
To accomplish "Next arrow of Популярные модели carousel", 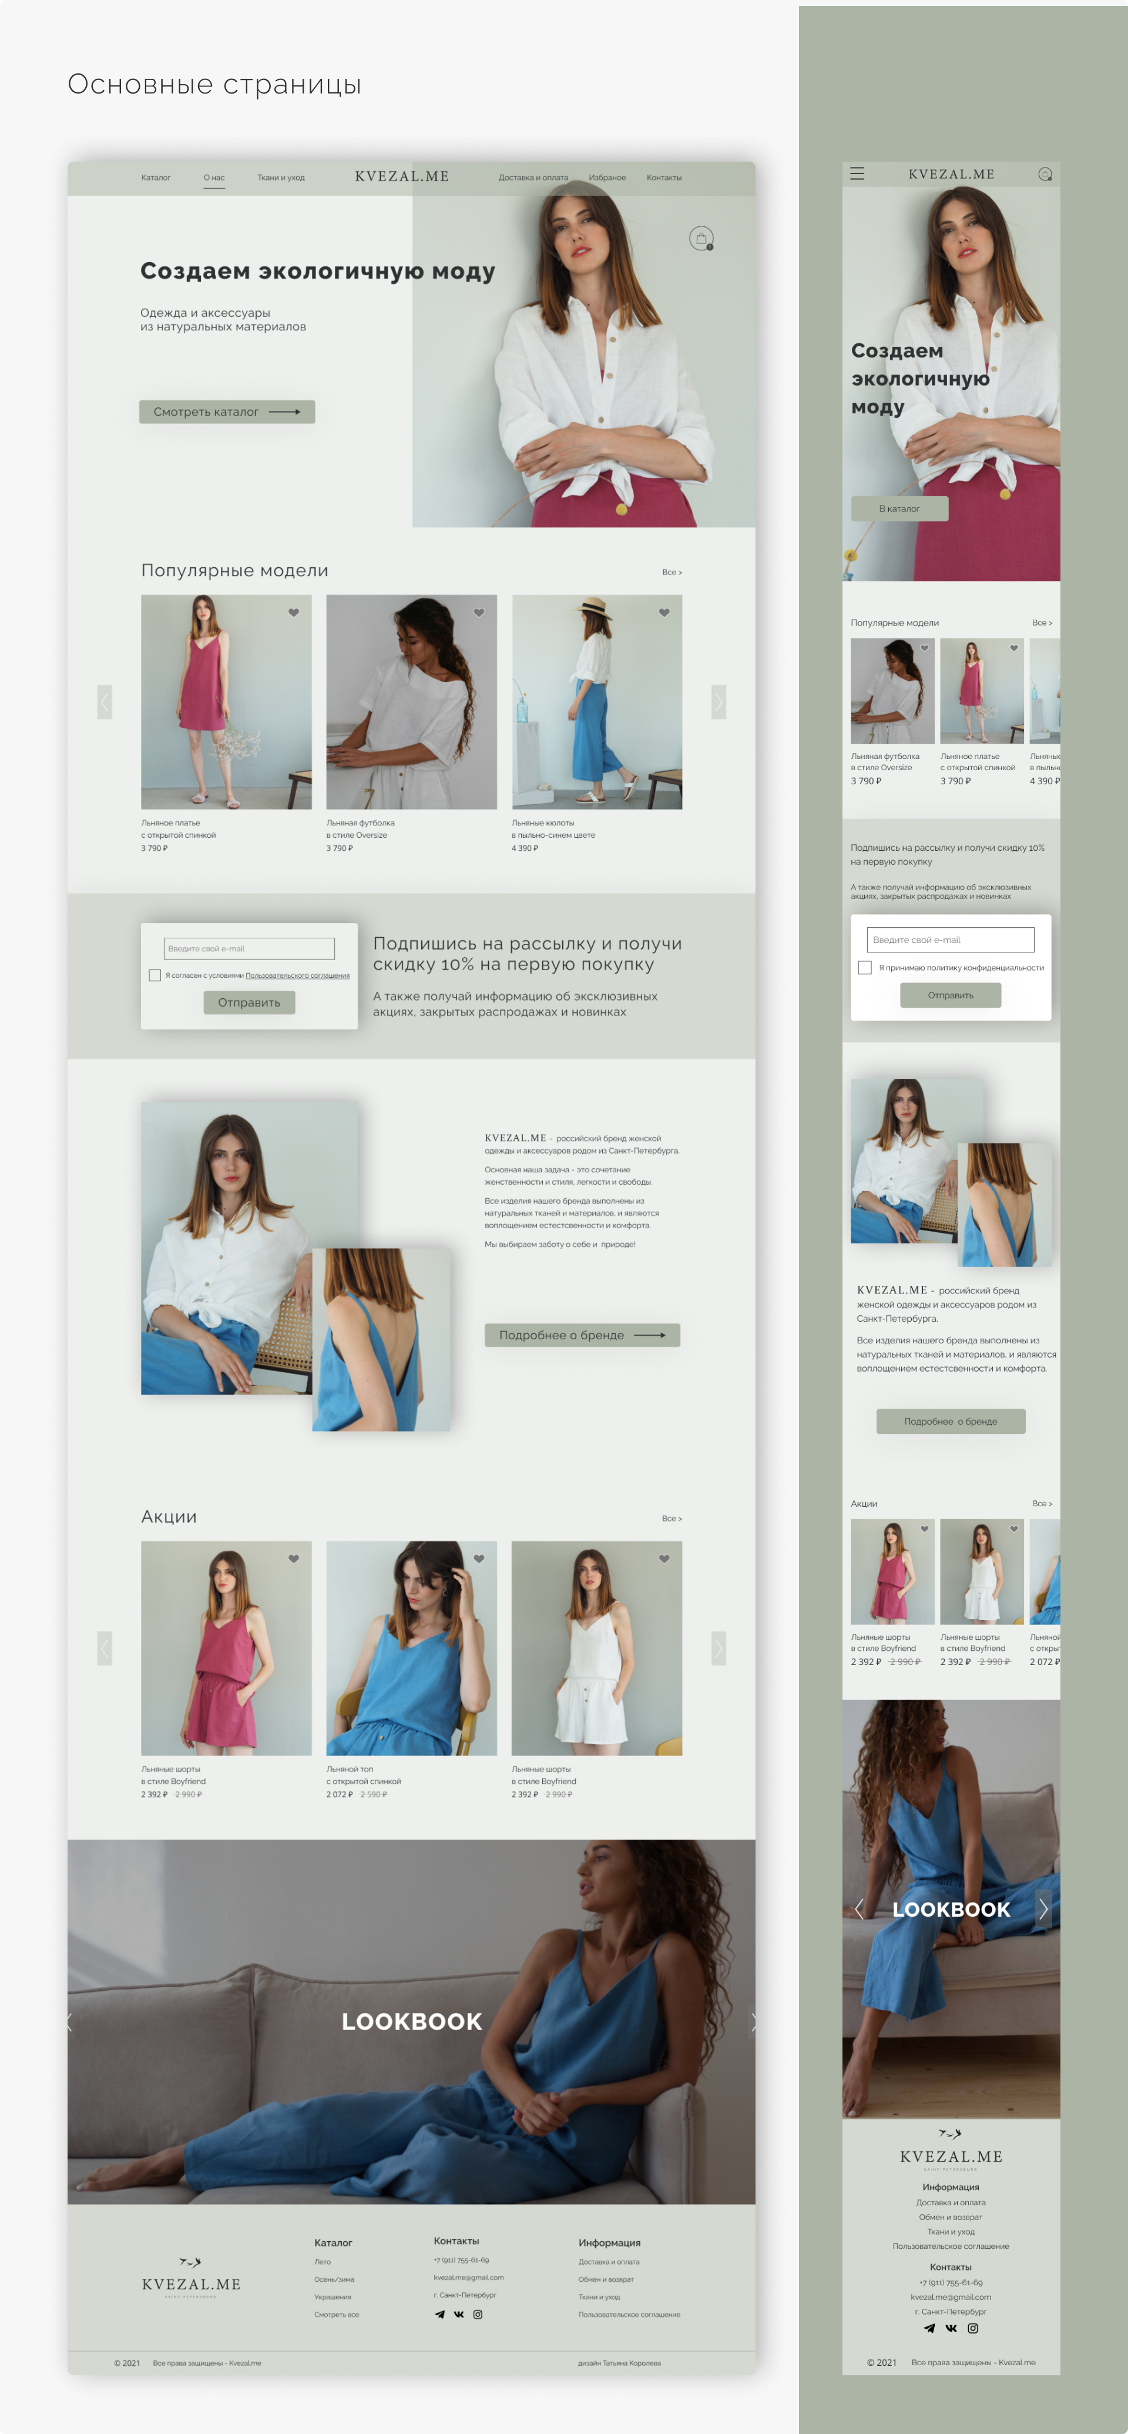I will (719, 702).
